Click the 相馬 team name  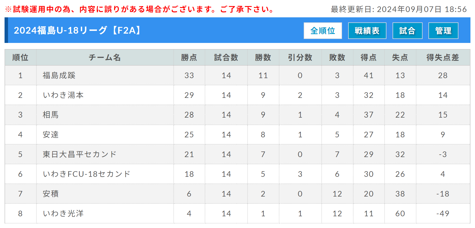51,115
